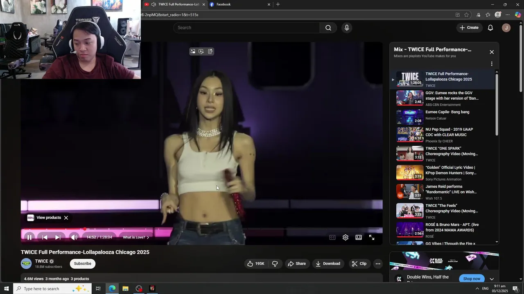The width and height of the screenshot is (524, 294).
Task: Open Copilot in the browser toolbar
Action: click(x=518, y=15)
